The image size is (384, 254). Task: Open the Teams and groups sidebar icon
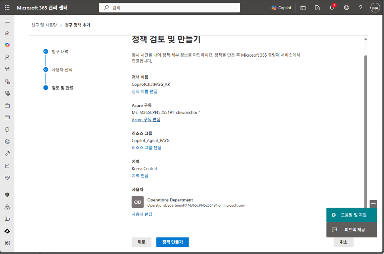point(7,69)
